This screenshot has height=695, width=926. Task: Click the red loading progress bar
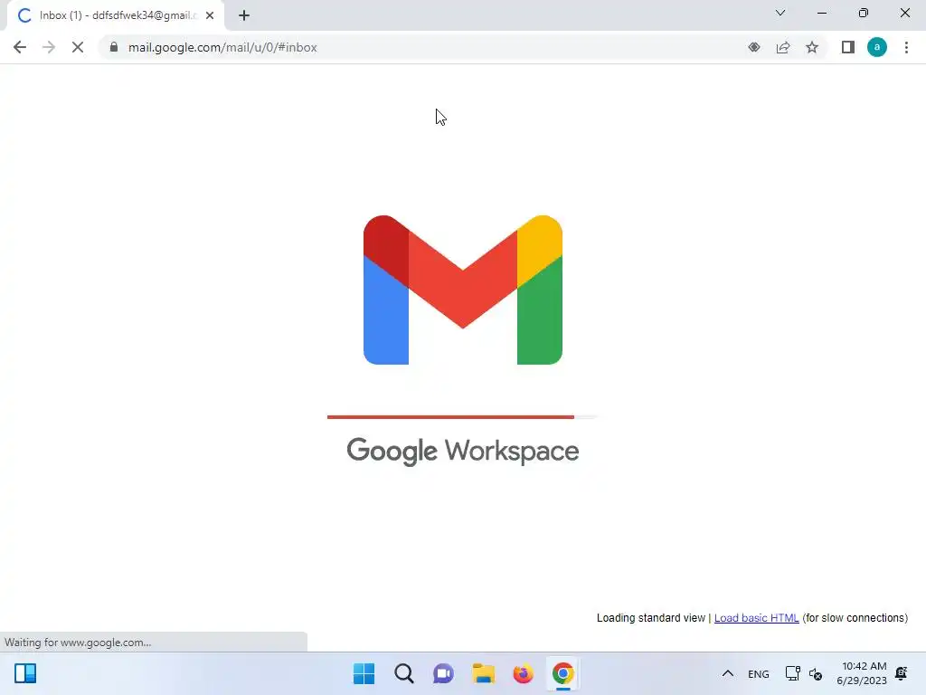click(x=450, y=416)
